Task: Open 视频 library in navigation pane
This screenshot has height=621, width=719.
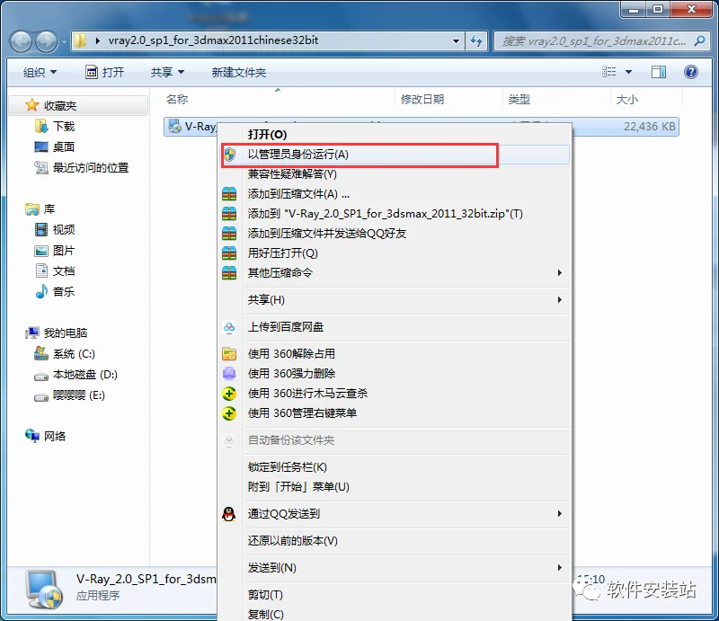Action: [55, 229]
